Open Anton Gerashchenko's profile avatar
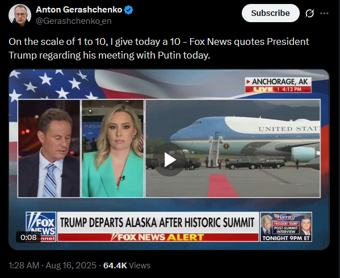This screenshot has width=340, height=278. coord(20,15)
